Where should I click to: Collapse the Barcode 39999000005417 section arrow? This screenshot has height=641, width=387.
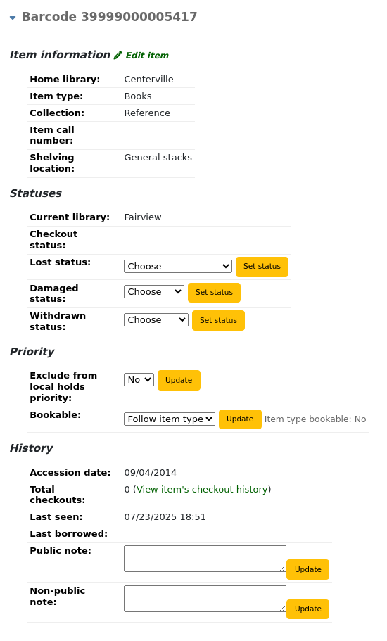pyautogui.click(x=13, y=18)
